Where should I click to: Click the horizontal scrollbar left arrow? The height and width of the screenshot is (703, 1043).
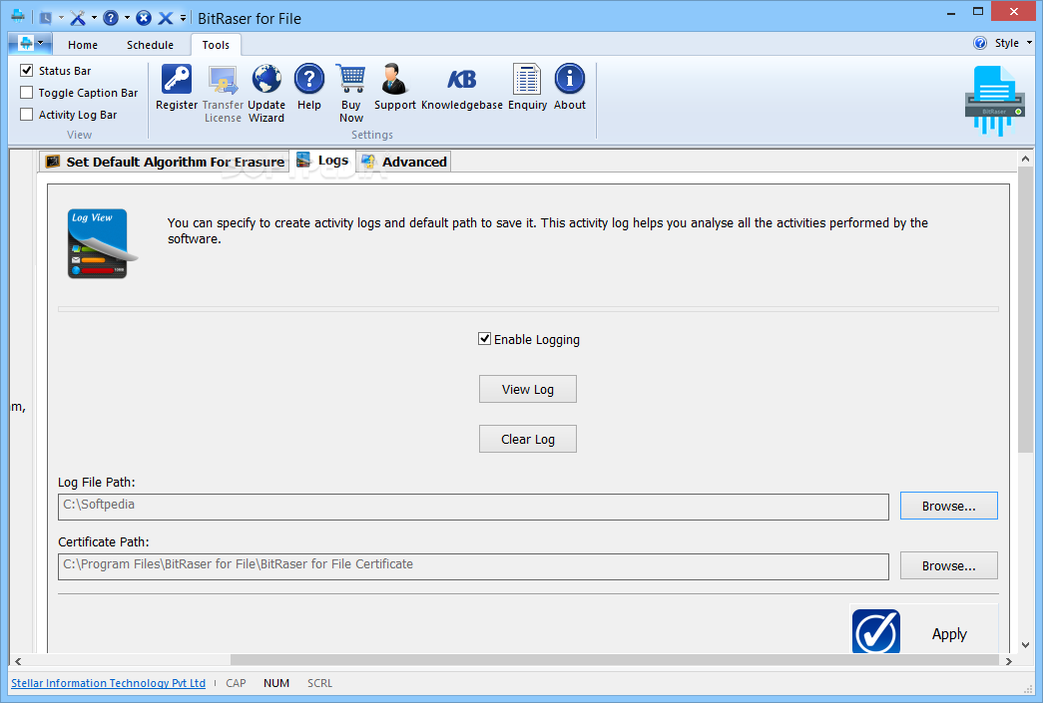(x=18, y=661)
